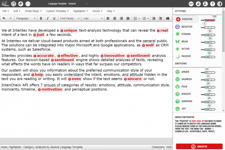Click the open folder icon in top bar
This screenshot has height=150, width=225.
(x=28, y=4)
